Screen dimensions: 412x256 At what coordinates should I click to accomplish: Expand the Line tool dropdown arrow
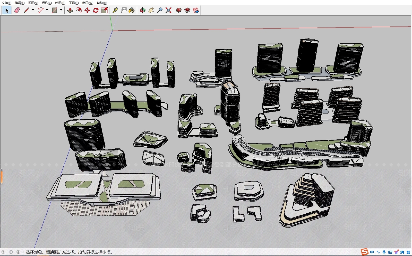[x=33, y=10]
